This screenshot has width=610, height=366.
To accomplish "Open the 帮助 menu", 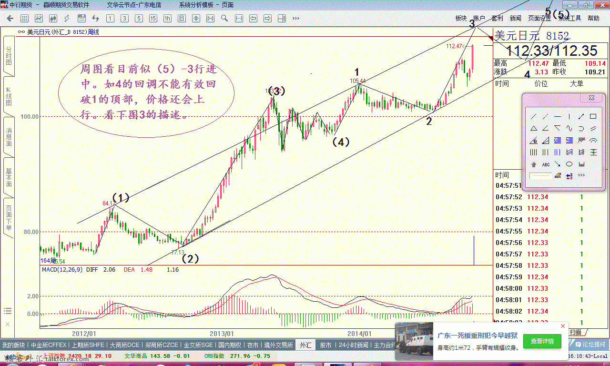I will pos(593,18).
